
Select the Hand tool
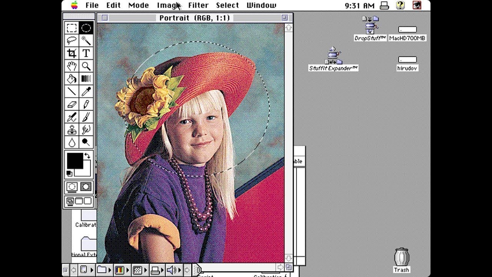(x=72, y=66)
